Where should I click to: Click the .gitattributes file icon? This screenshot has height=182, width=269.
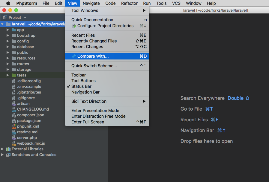coord(14,92)
